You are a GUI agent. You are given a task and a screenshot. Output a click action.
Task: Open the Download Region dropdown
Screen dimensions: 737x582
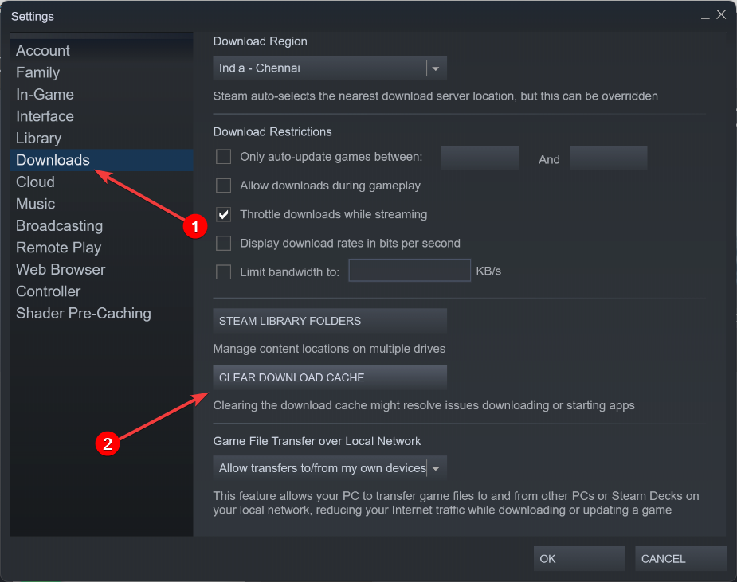pos(330,68)
